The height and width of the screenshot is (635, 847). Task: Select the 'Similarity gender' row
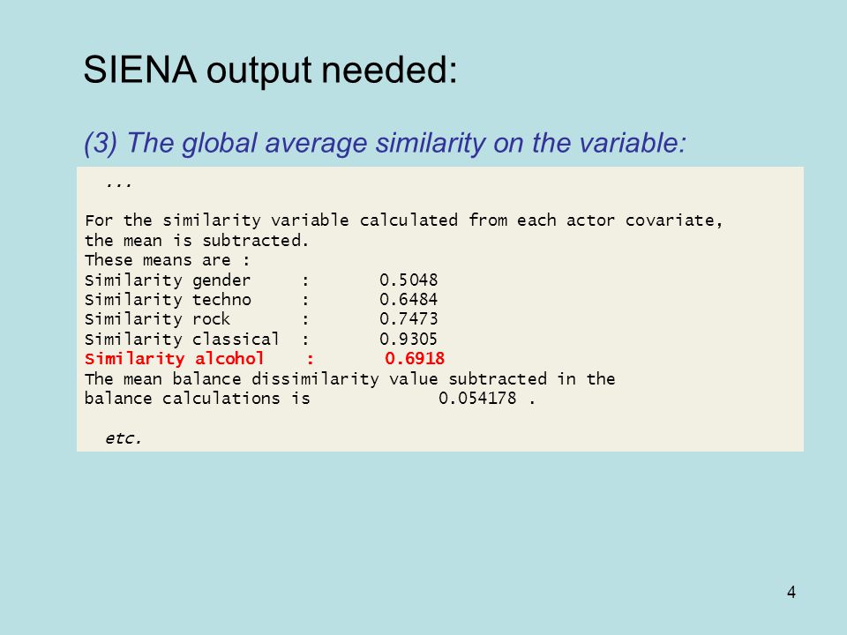pyautogui.click(x=261, y=280)
